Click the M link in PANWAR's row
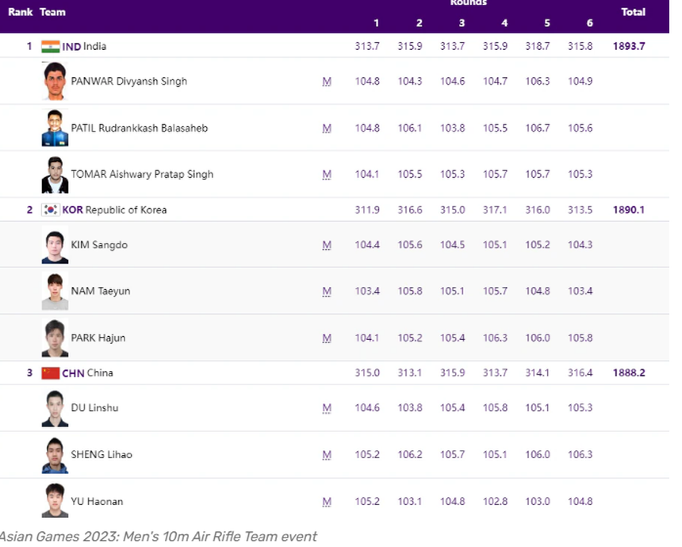 pos(327,82)
